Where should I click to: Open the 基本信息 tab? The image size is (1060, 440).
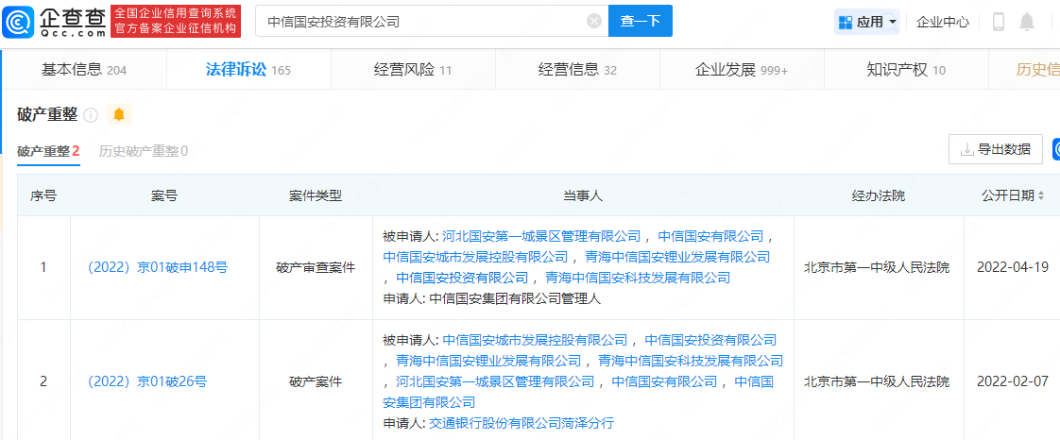click(84, 69)
